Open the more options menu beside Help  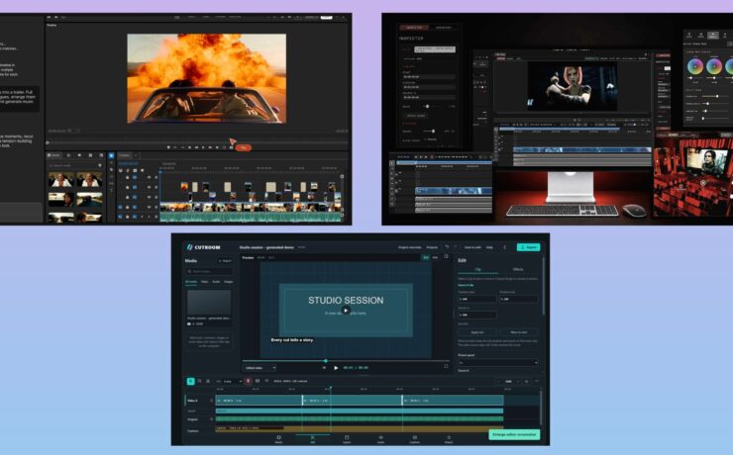505,247
